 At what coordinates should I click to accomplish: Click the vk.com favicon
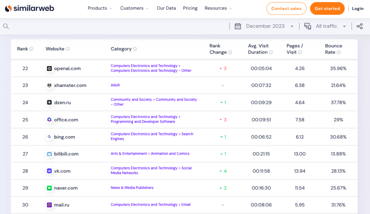tap(49, 171)
